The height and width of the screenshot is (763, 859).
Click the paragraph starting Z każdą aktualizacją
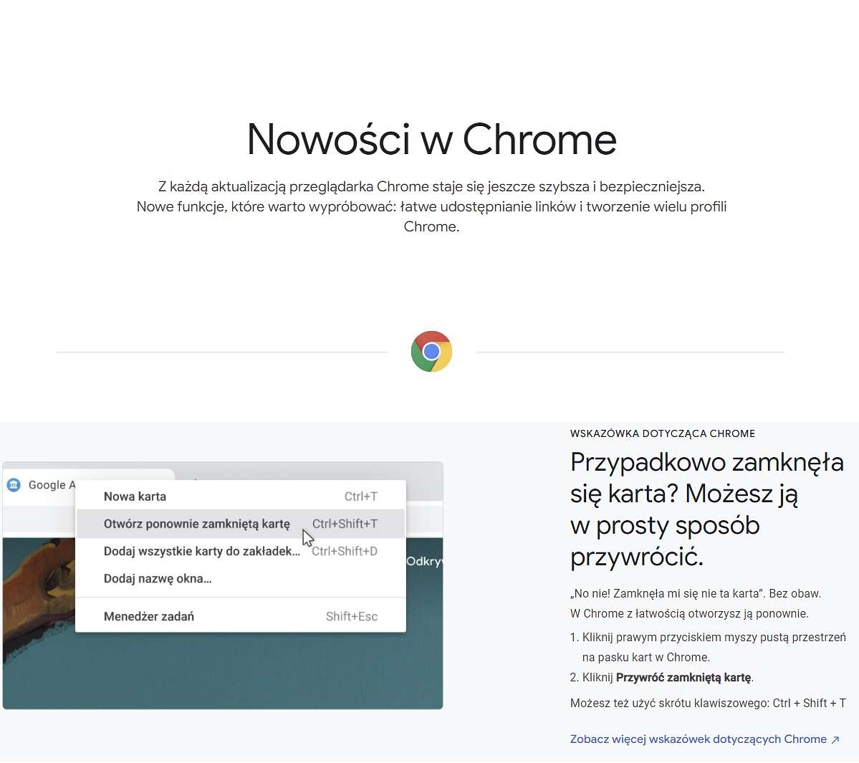pyautogui.click(x=431, y=206)
